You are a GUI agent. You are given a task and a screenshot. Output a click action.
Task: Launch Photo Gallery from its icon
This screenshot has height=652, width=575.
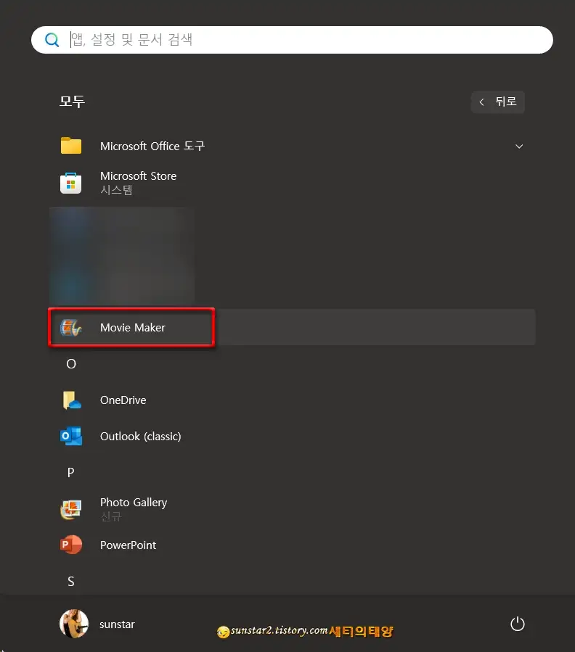click(x=71, y=509)
